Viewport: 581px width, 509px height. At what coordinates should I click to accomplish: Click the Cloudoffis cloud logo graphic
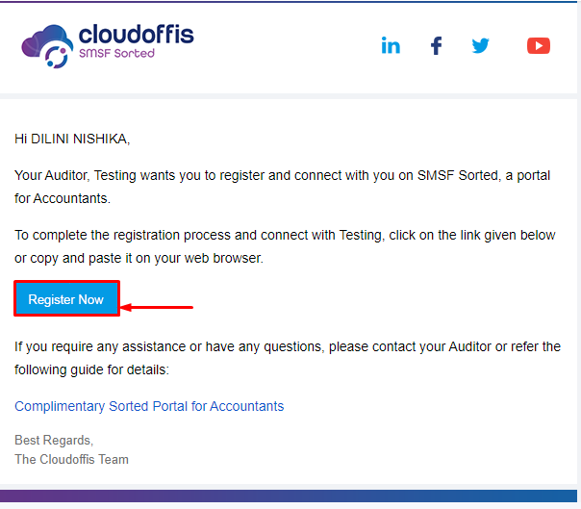pos(47,47)
